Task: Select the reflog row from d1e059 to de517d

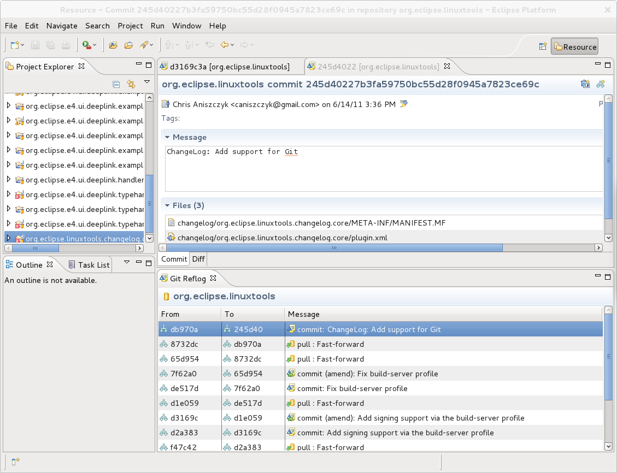Action: 380,403
